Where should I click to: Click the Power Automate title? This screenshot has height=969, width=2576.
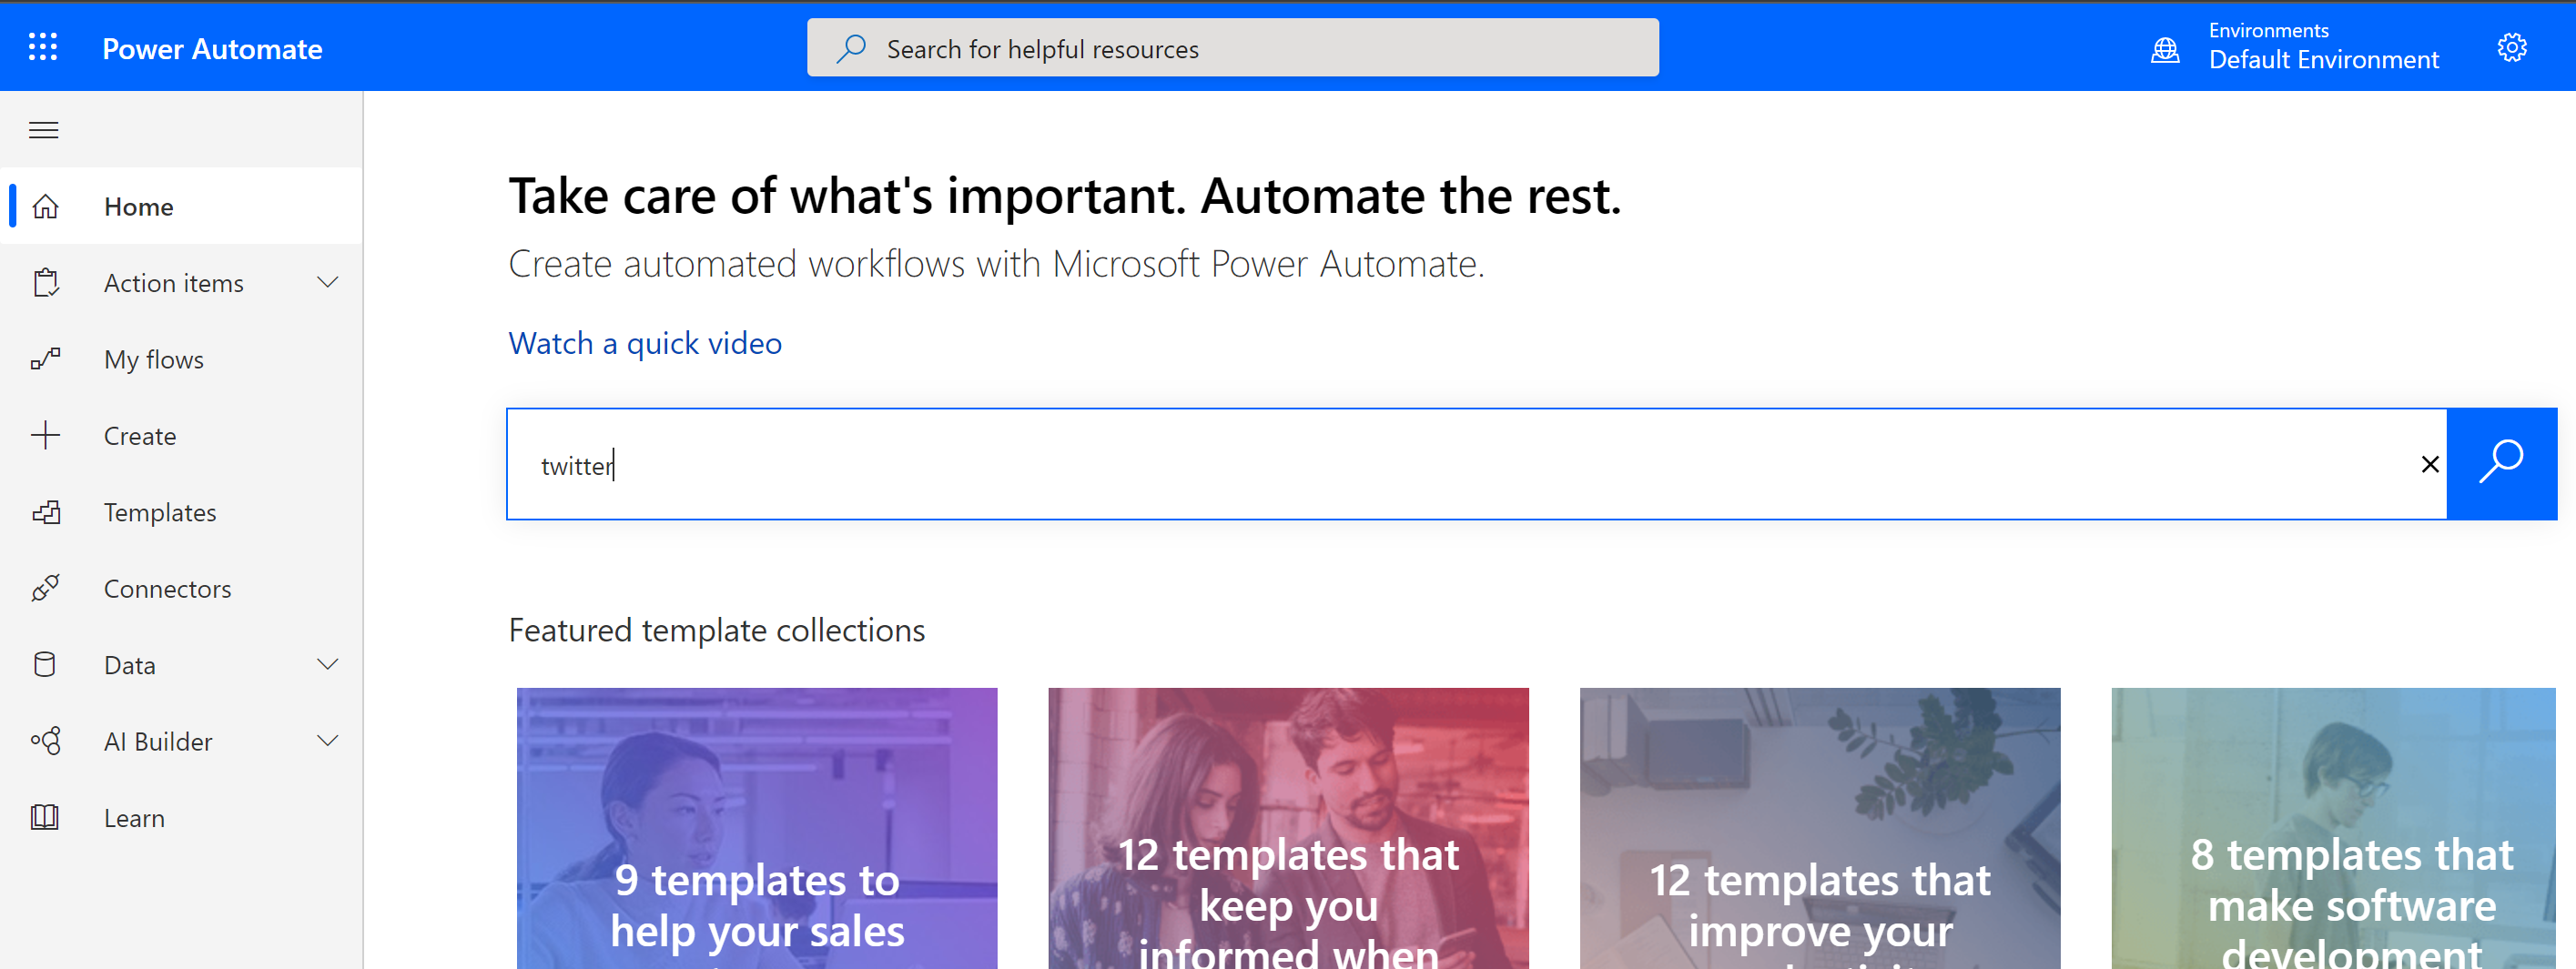click(x=212, y=49)
